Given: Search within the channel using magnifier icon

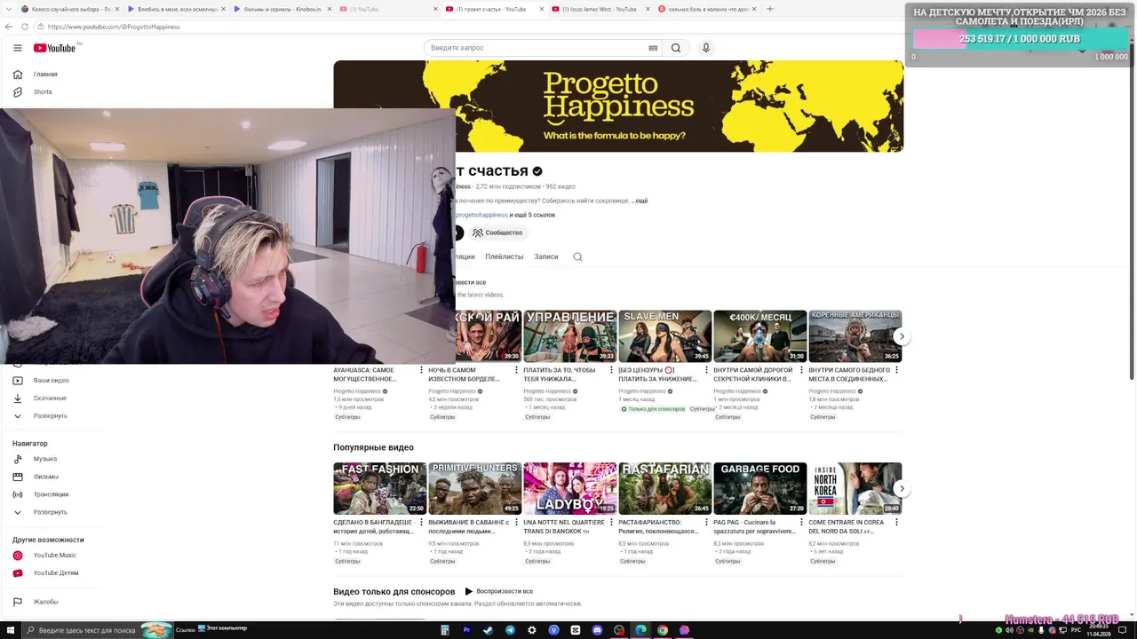Looking at the screenshot, I should (577, 256).
